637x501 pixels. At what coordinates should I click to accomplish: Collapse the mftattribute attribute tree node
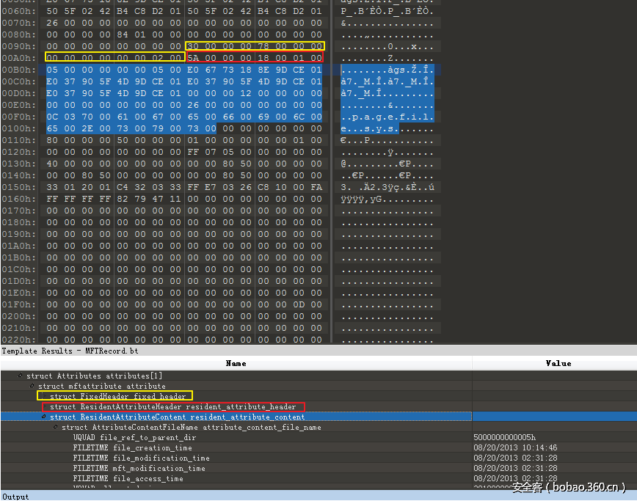click(32, 387)
